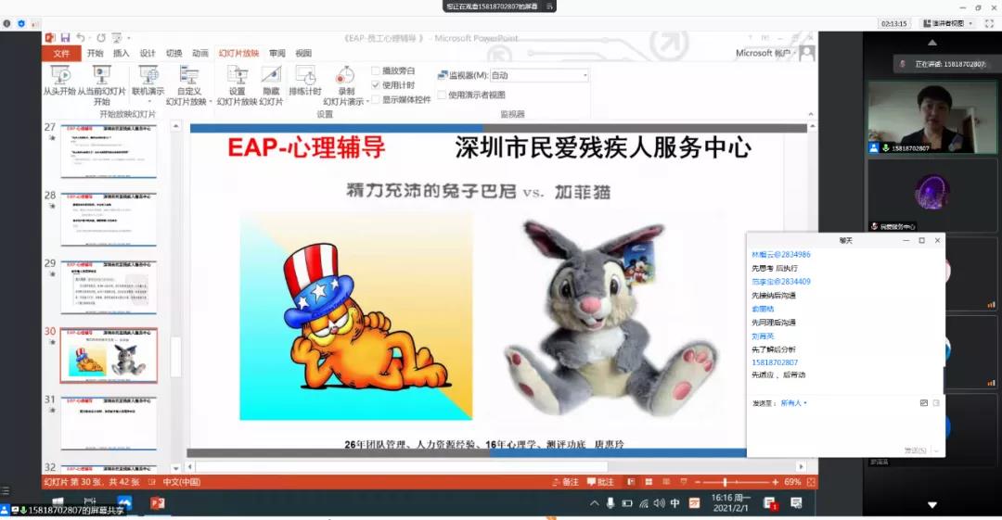Open the Monitor (监视器) dropdown set to 自动
1002x520 pixels.
pos(539,75)
